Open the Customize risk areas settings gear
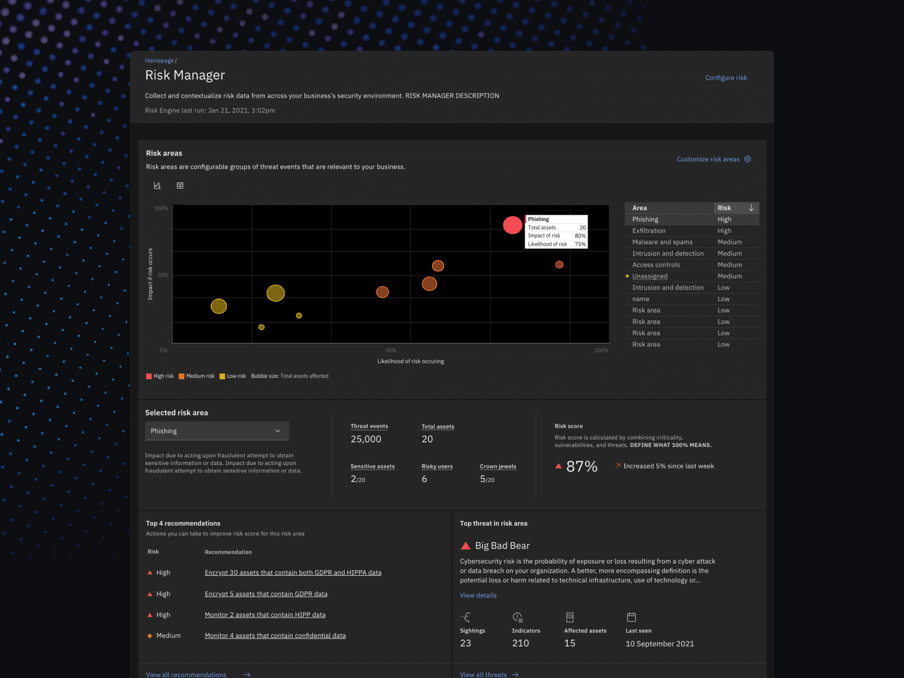 click(747, 159)
